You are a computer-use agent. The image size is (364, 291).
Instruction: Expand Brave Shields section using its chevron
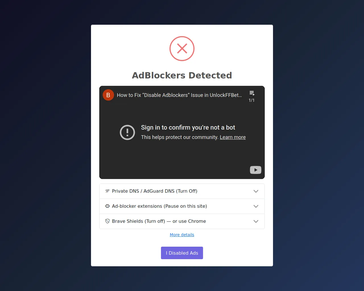point(256,221)
